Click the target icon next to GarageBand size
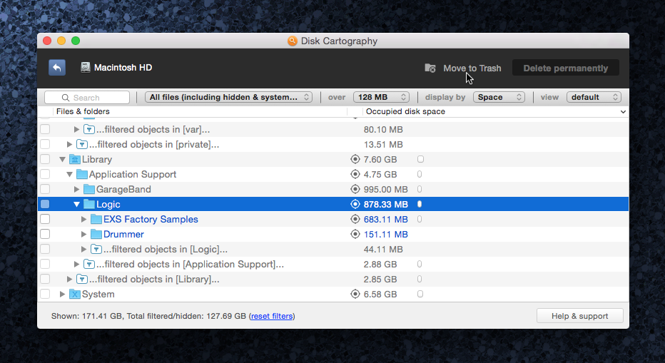 point(355,189)
